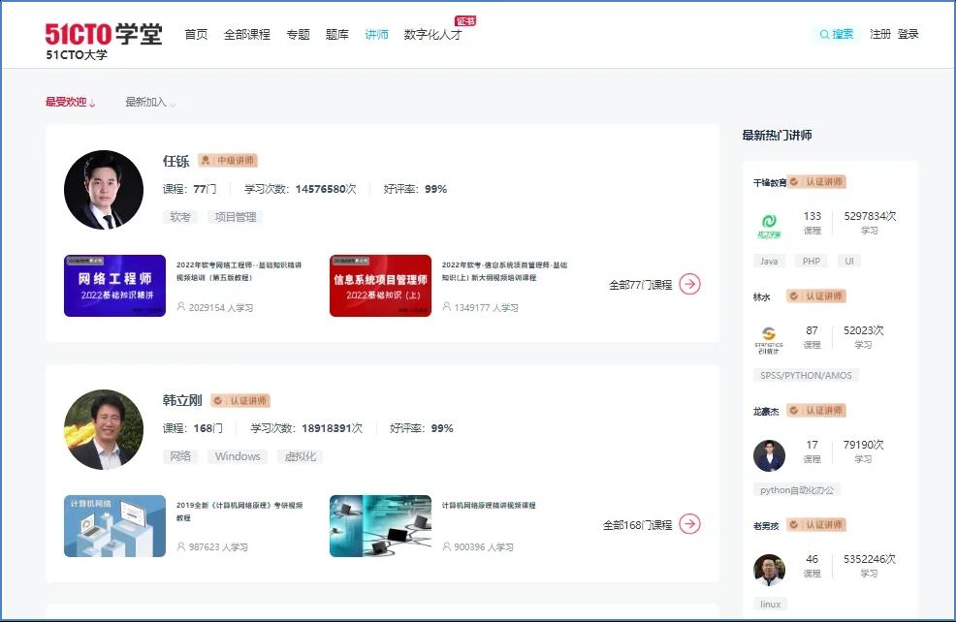Click the 登录 link
The width and height of the screenshot is (956, 622).
908,34
